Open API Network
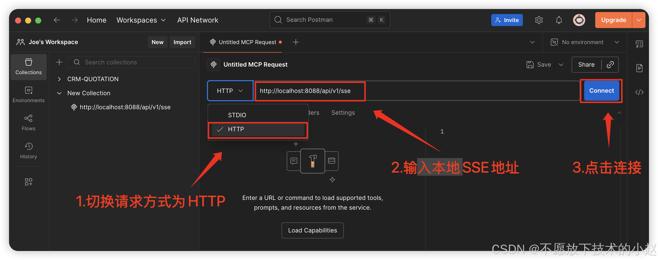658x260 pixels. (x=198, y=20)
